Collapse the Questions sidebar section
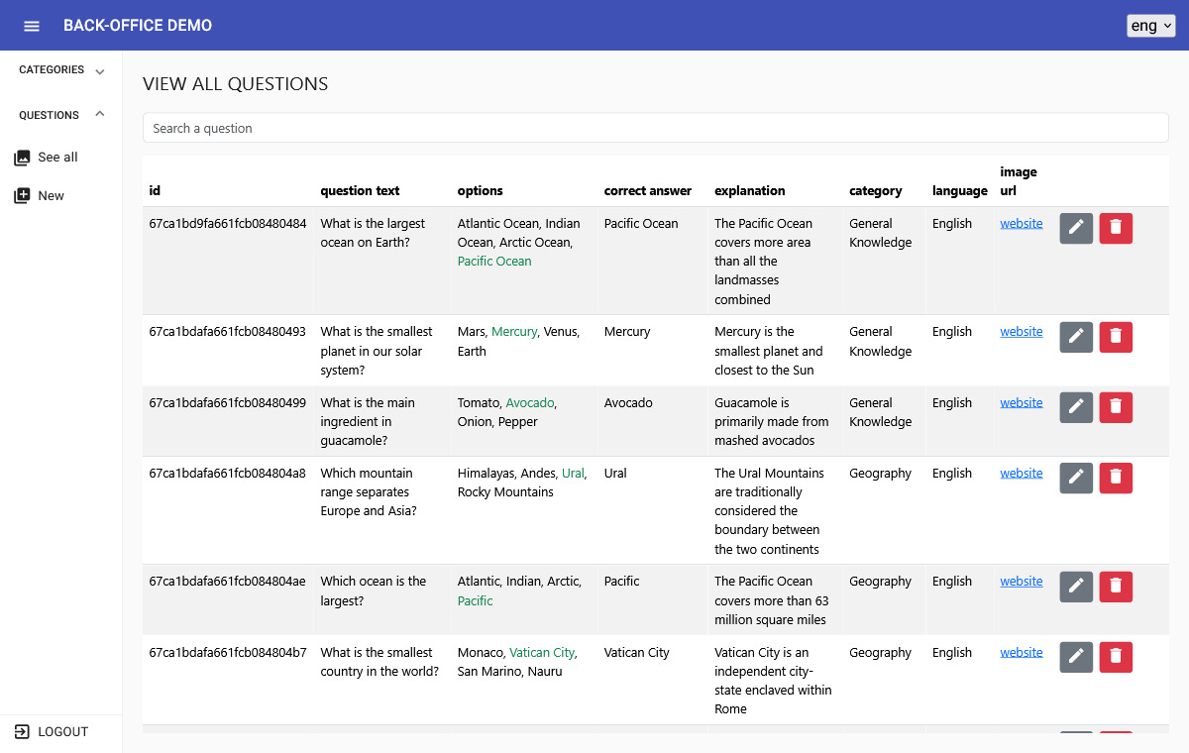The height and width of the screenshot is (753, 1189). (61, 115)
